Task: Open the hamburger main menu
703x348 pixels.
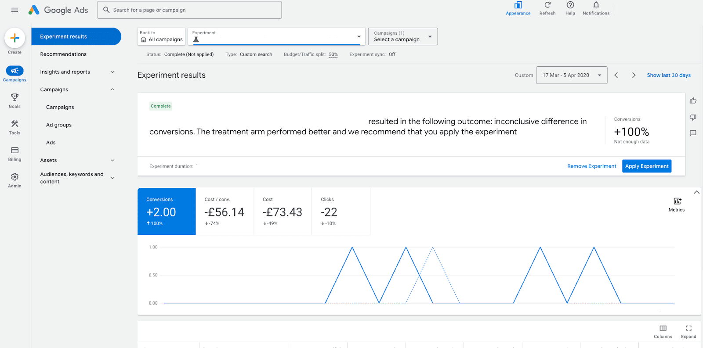Action: click(x=14, y=10)
